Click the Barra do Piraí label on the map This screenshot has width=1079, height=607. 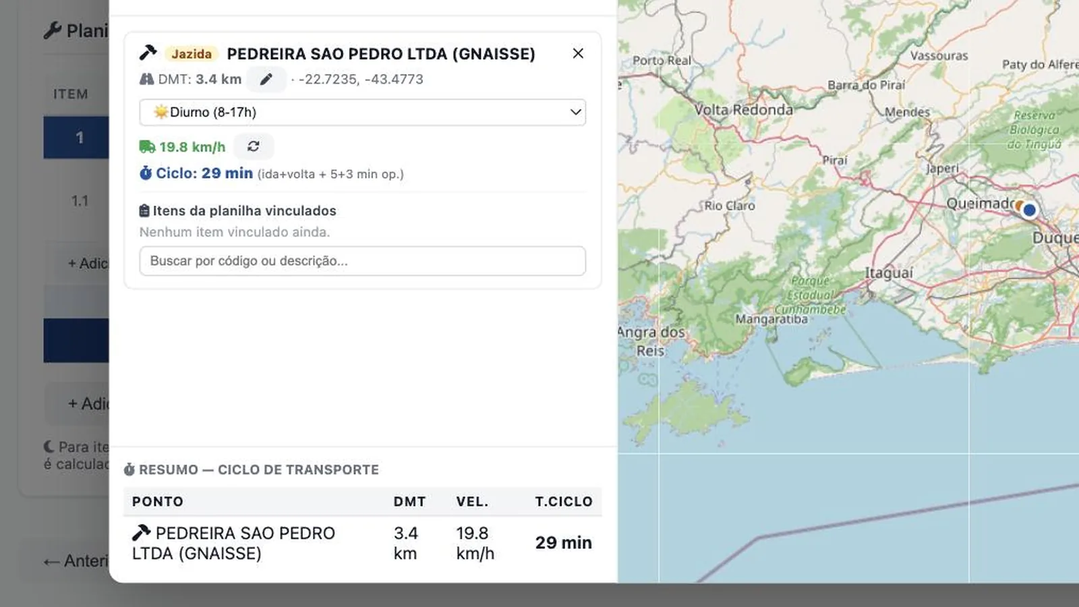tap(867, 85)
